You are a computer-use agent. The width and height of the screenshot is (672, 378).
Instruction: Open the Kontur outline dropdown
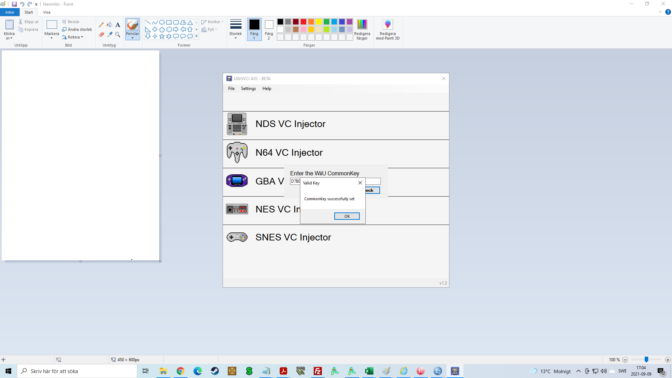click(x=212, y=22)
